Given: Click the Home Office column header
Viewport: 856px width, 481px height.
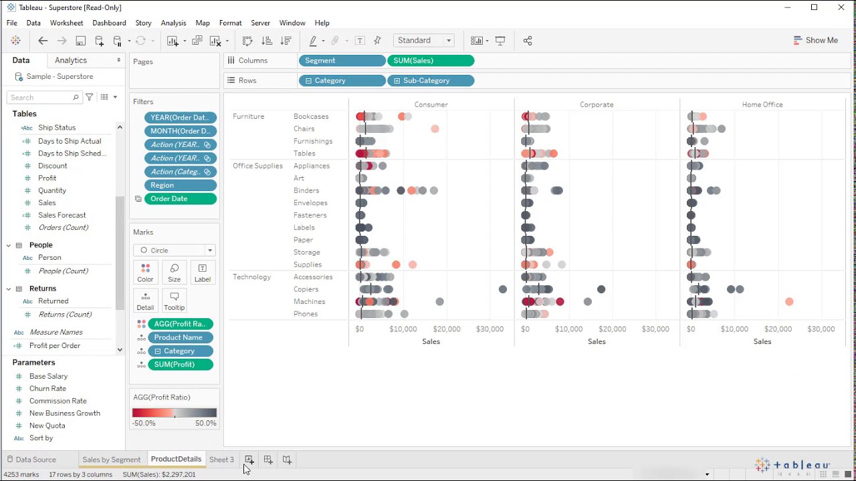Looking at the screenshot, I should point(762,105).
